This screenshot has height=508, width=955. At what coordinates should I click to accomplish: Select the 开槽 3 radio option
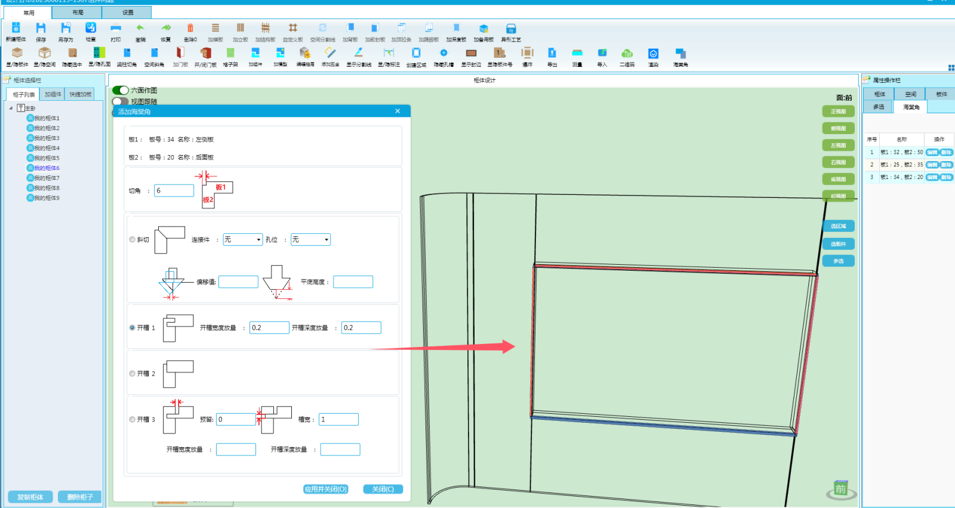coord(133,420)
